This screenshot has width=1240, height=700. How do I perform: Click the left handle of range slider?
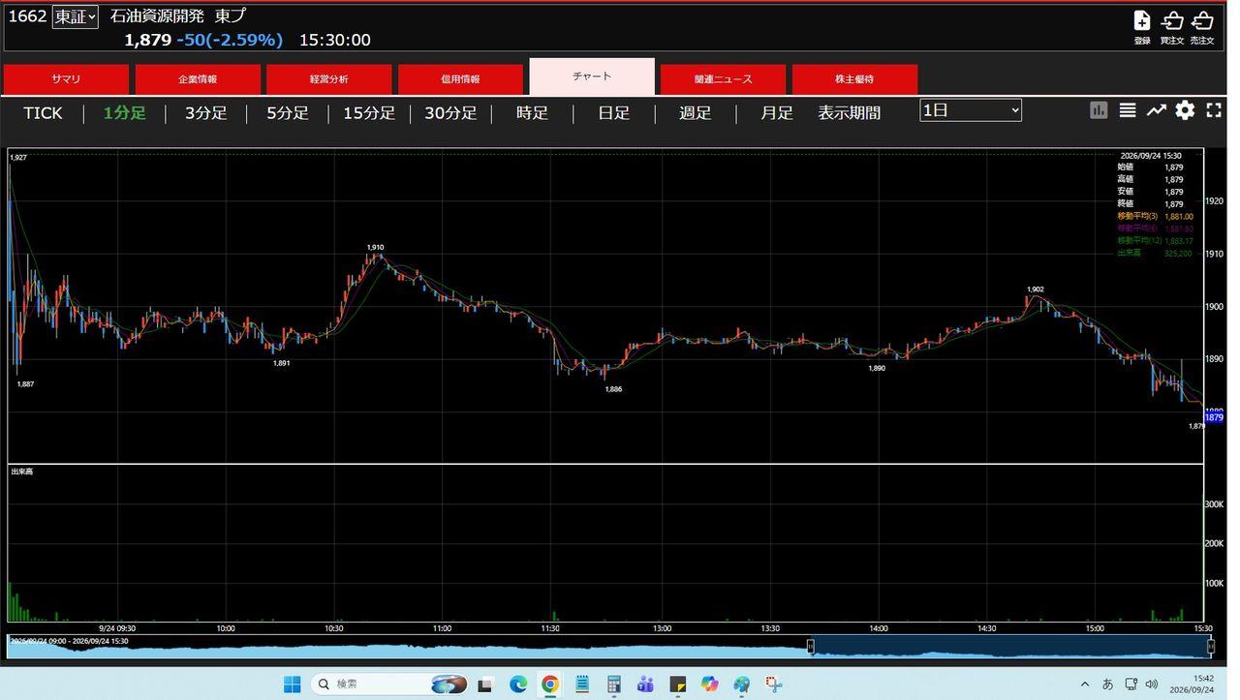pyautogui.click(x=811, y=647)
